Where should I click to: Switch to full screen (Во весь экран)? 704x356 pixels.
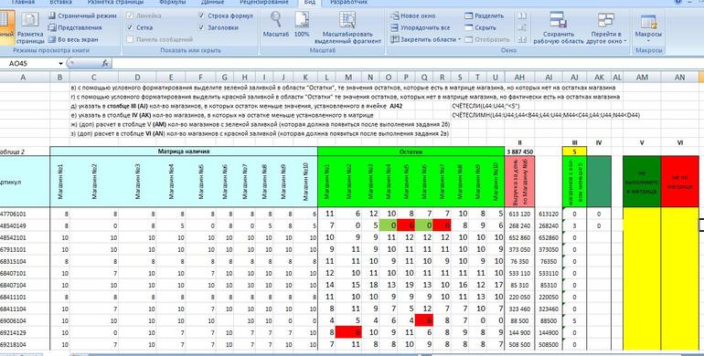point(73,39)
